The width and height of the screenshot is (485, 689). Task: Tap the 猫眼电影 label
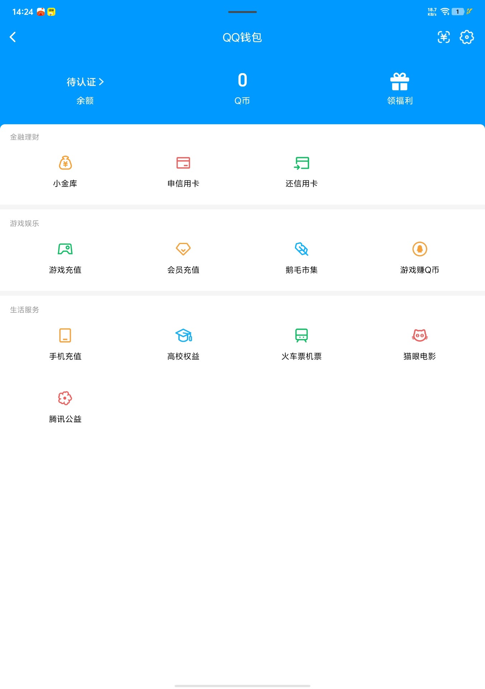420,356
